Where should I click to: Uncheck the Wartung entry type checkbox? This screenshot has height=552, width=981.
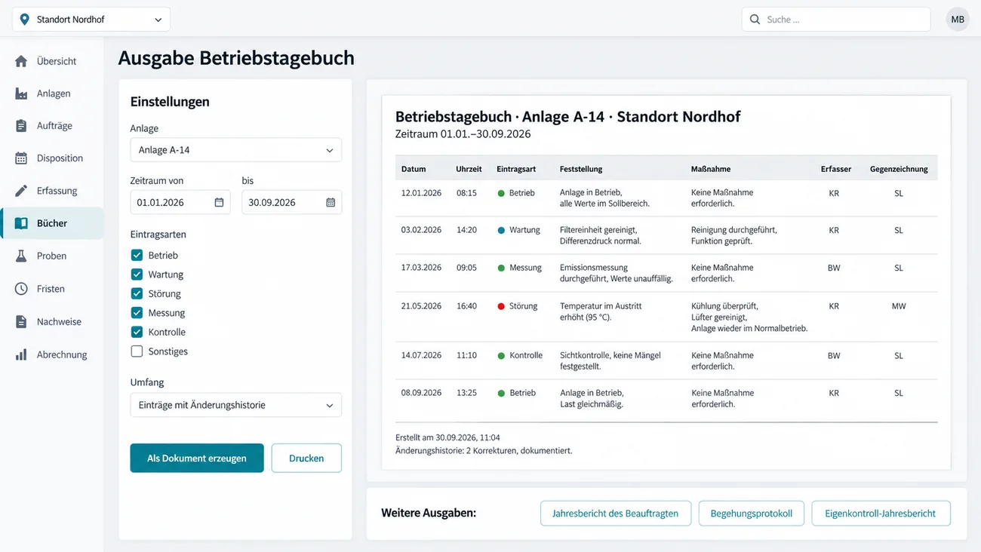tap(137, 274)
